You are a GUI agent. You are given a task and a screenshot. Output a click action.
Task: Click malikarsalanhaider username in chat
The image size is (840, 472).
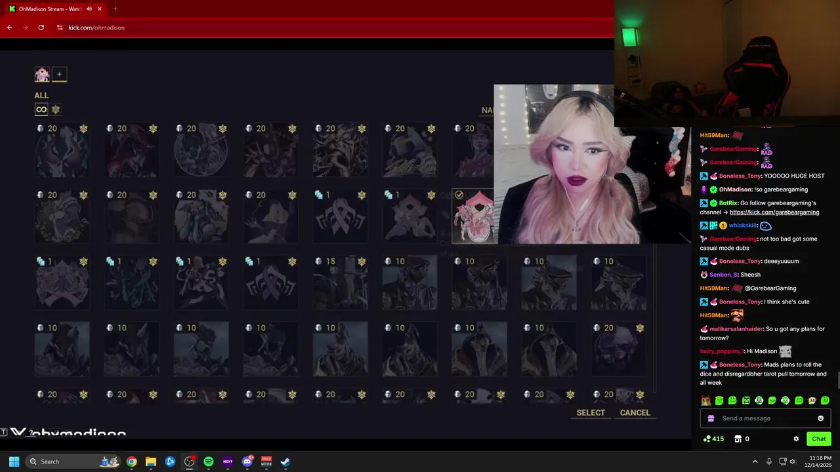tap(736, 329)
